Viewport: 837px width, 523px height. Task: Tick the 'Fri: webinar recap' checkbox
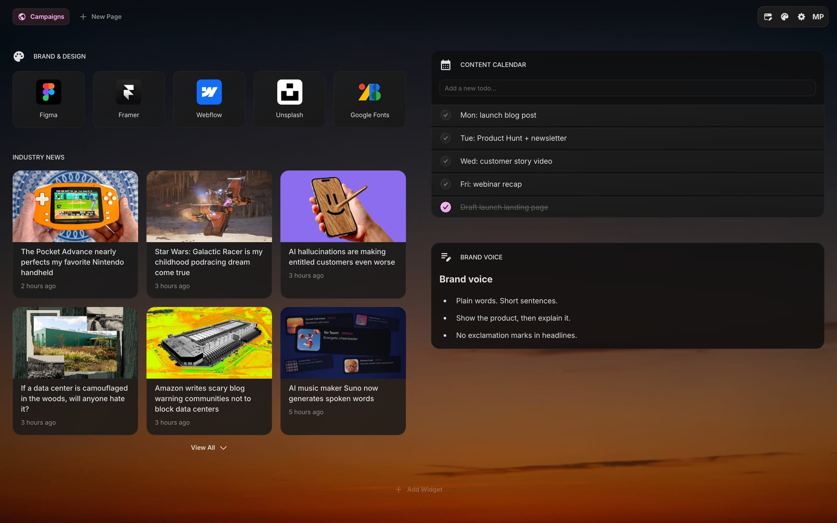click(446, 184)
